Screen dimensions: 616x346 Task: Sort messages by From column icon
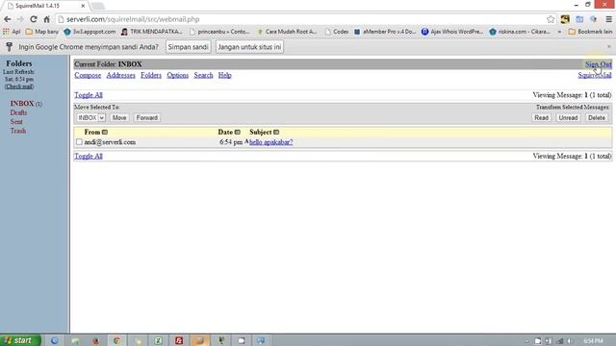(x=105, y=133)
